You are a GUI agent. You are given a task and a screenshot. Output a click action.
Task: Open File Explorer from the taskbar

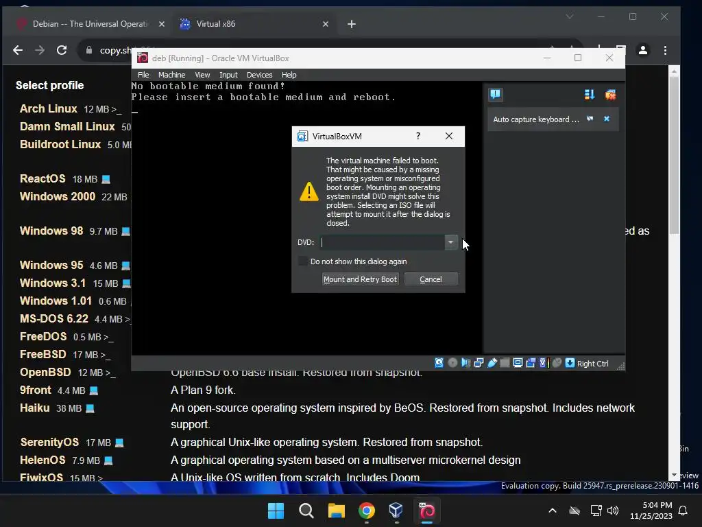[x=336, y=511]
